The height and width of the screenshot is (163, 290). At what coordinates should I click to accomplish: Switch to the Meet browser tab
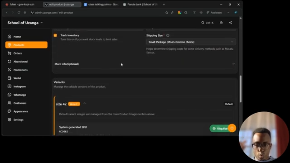[22, 5]
